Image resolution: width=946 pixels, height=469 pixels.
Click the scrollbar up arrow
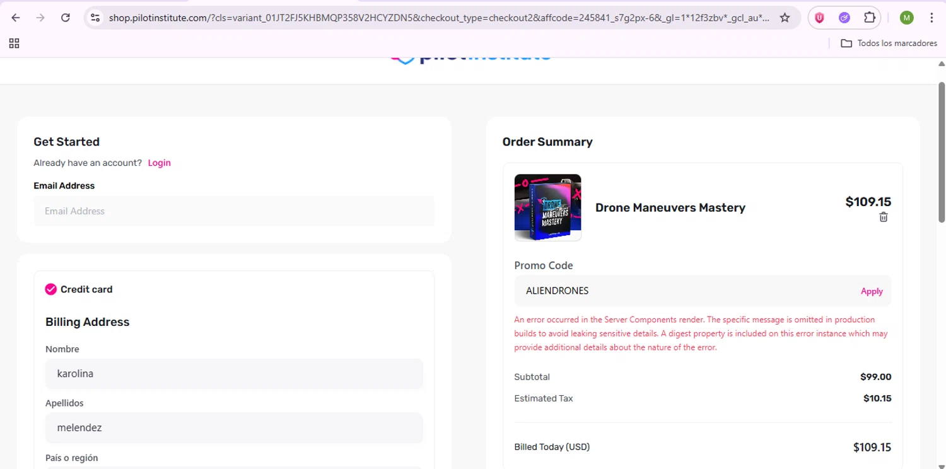pyautogui.click(x=942, y=64)
